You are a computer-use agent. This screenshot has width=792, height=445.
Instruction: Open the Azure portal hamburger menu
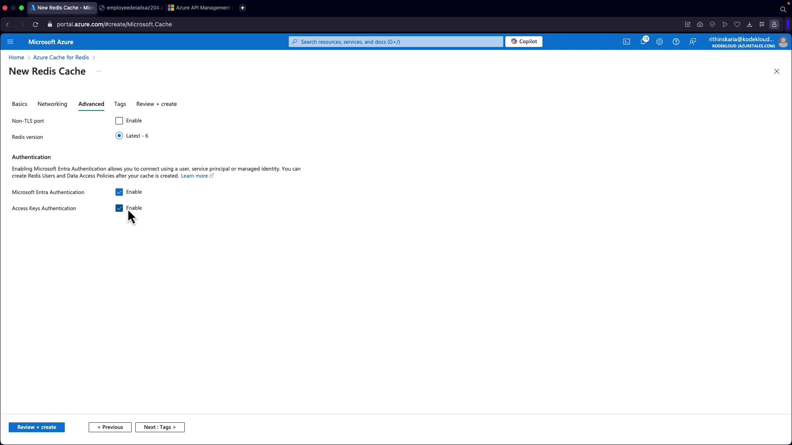click(x=10, y=42)
